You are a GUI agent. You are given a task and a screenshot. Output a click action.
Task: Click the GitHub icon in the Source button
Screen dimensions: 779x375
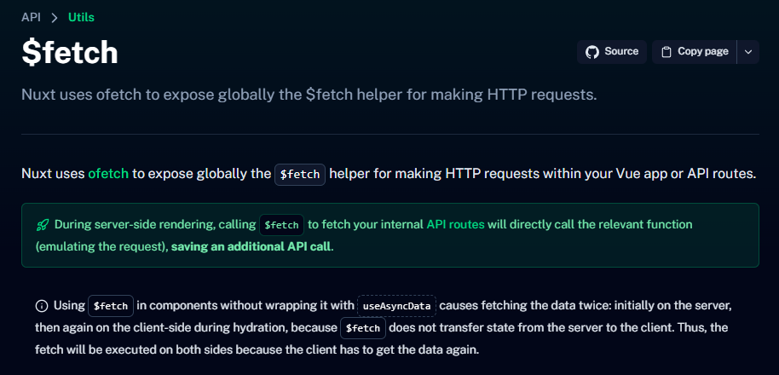pos(592,52)
